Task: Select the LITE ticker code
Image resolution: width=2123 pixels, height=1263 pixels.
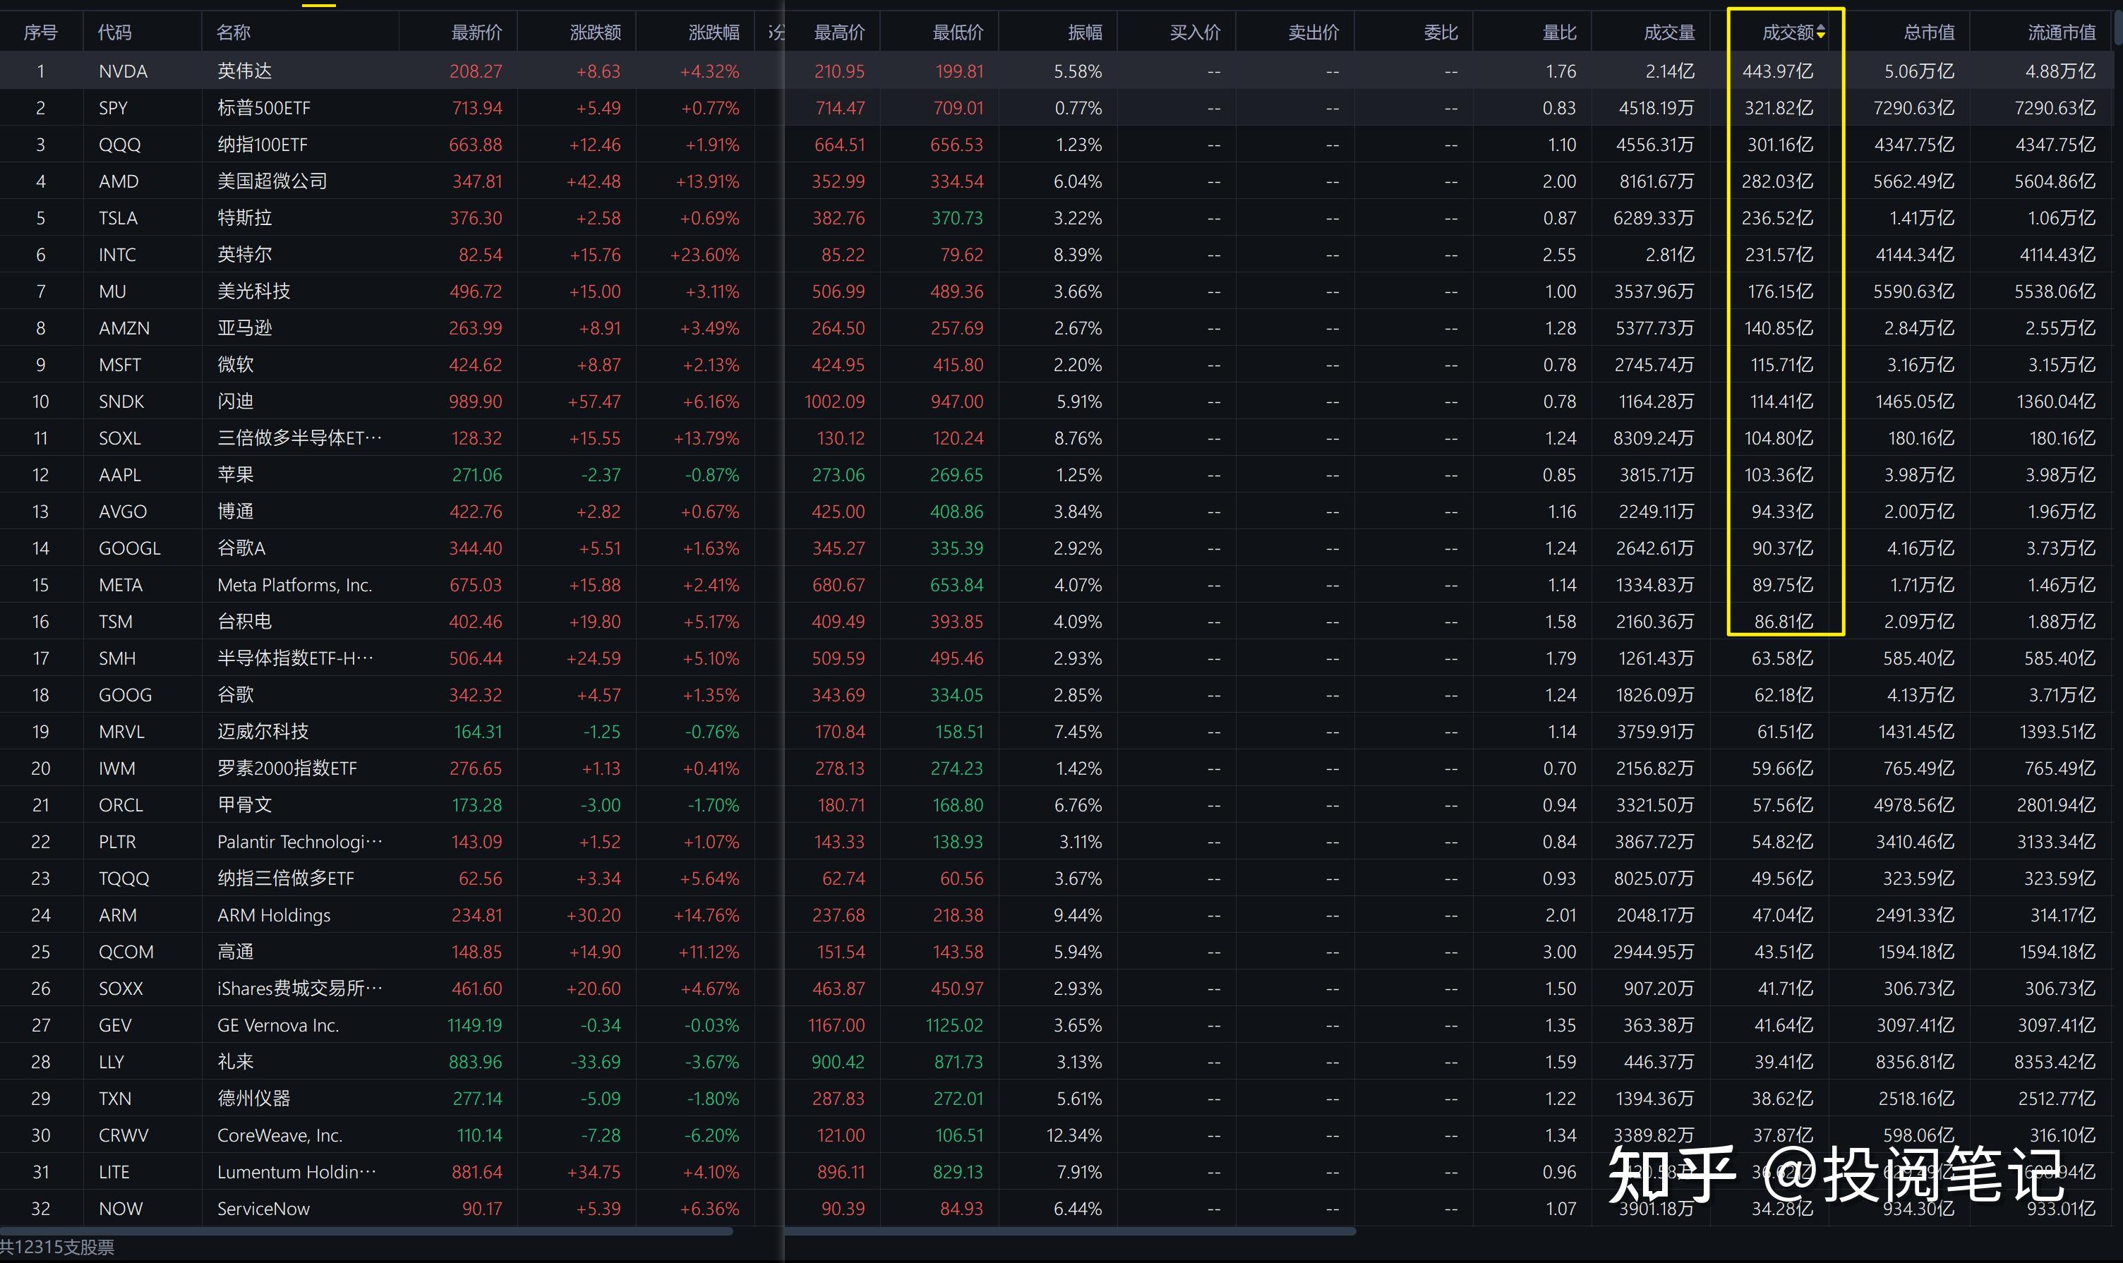Action: click(114, 1171)
